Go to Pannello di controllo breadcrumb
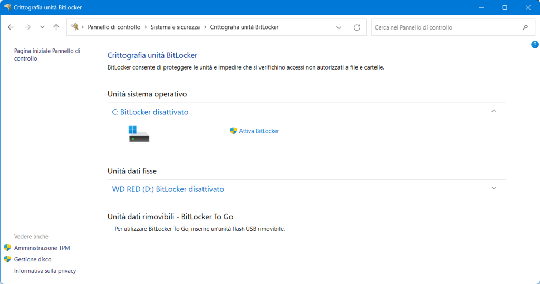The image size is (540, 284). [x=113, y=27]
